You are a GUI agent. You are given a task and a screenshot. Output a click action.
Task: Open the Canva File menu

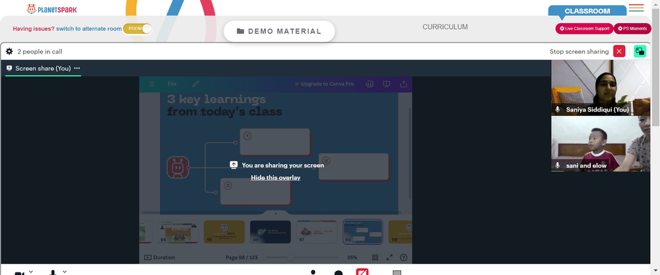click(172, 84)
